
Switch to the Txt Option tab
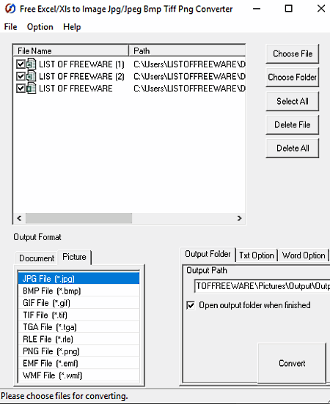coord(257,255)
